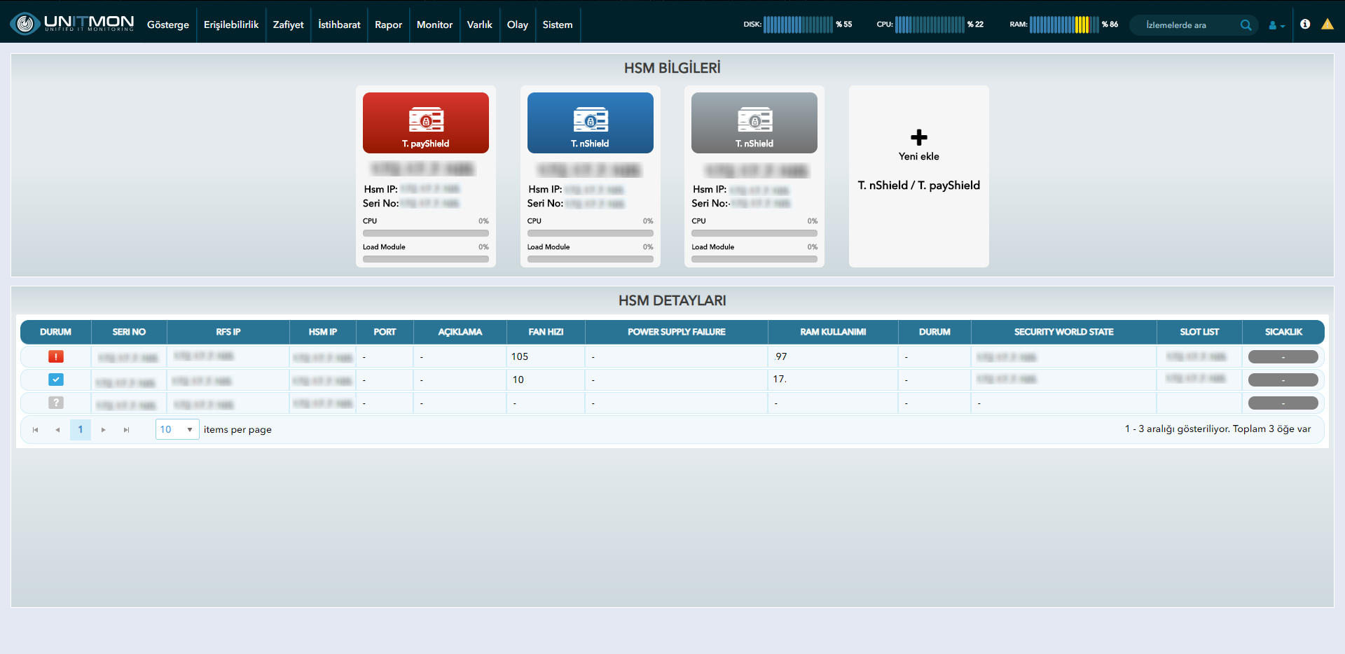Click the T. nShield / T. payShield text
This screenshot has width=1345, height=654.
coord(919,185)
